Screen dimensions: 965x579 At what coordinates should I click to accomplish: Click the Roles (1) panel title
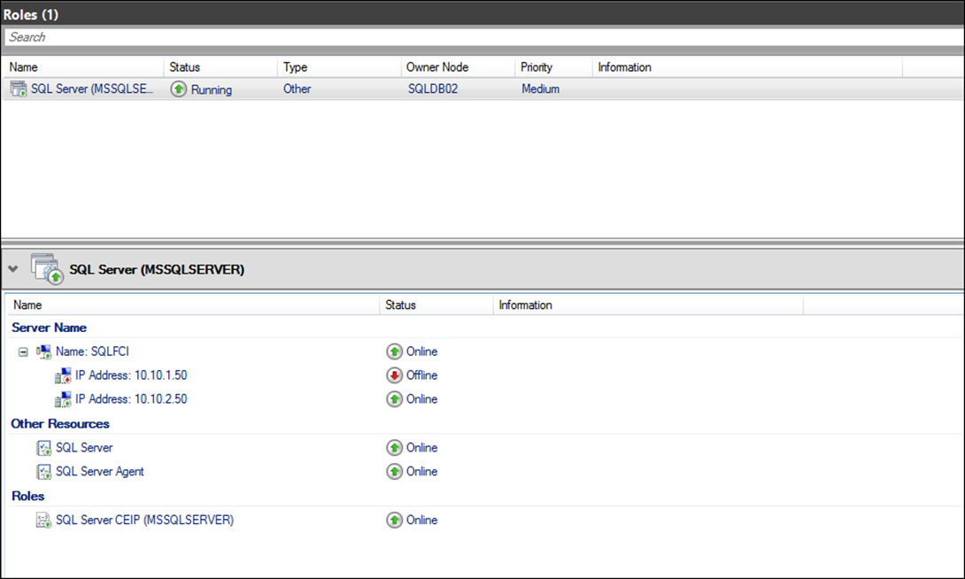point(31,14)
